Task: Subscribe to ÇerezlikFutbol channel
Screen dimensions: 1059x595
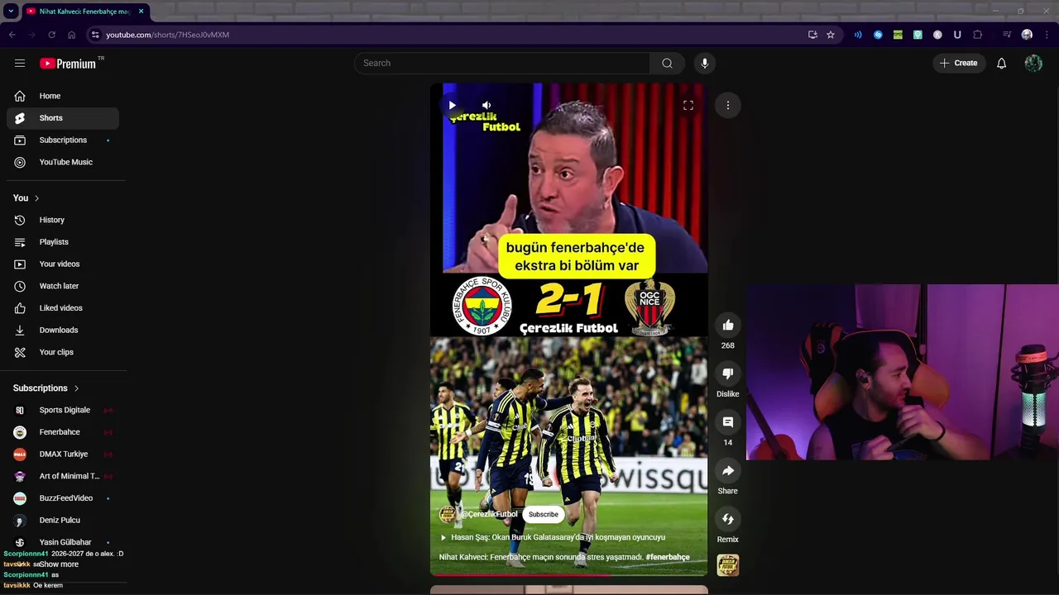Action: [x=544, y=514]
